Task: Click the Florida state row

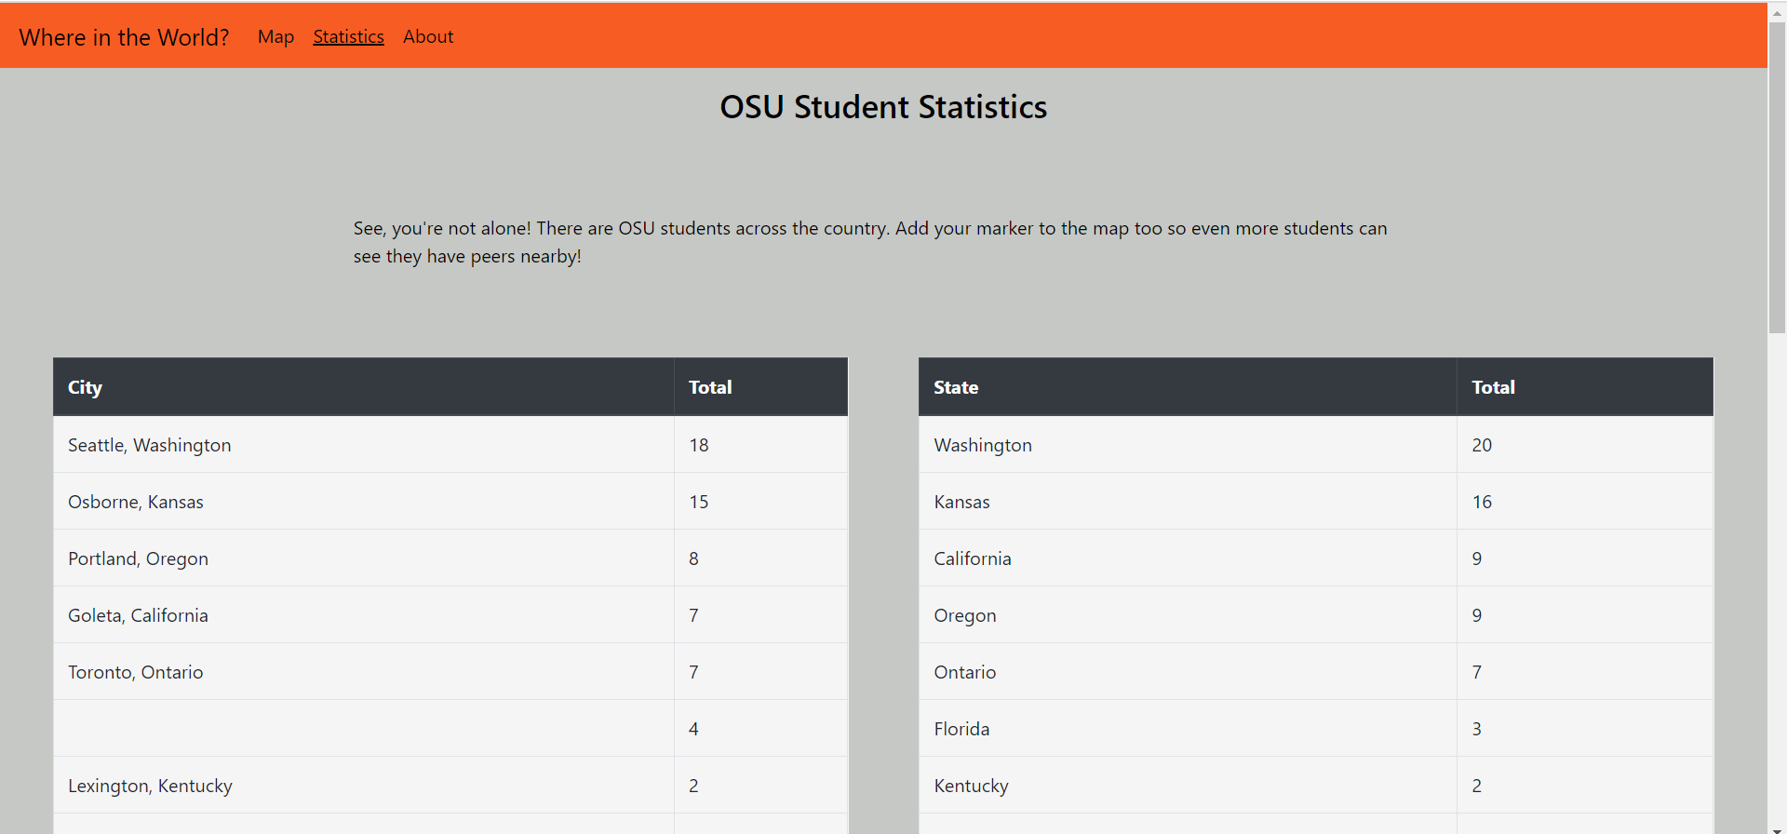Action: point(1316,729)
